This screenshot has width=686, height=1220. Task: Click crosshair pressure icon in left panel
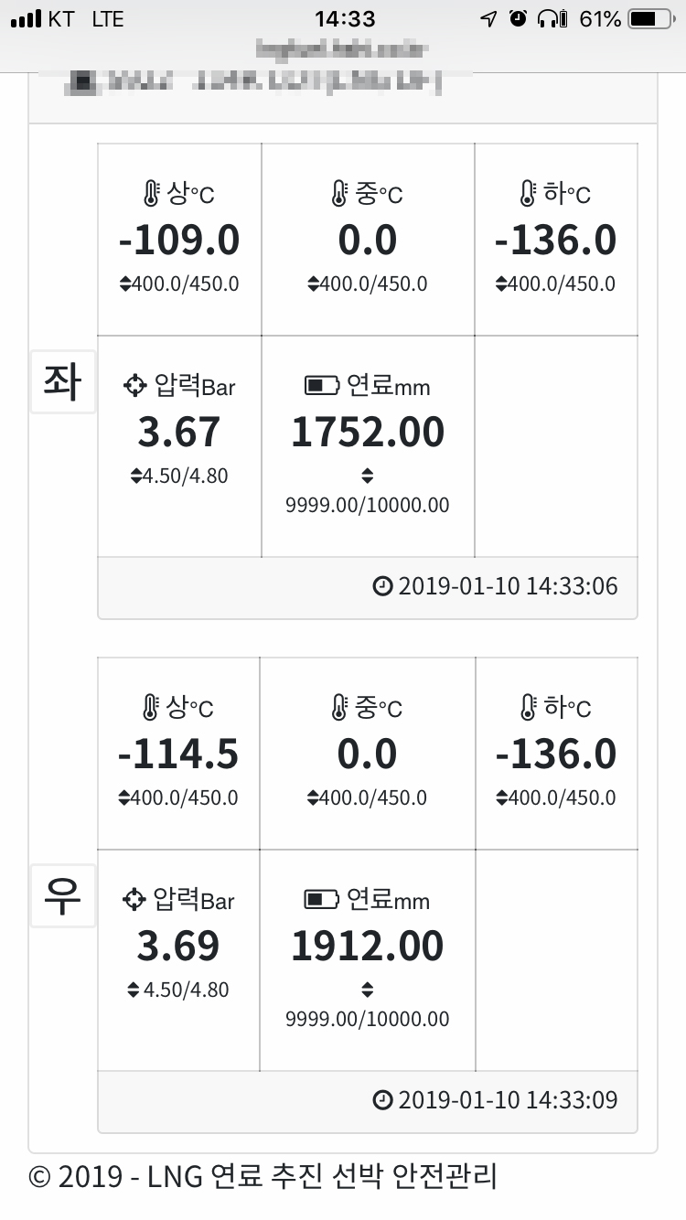tap(135, 386)
